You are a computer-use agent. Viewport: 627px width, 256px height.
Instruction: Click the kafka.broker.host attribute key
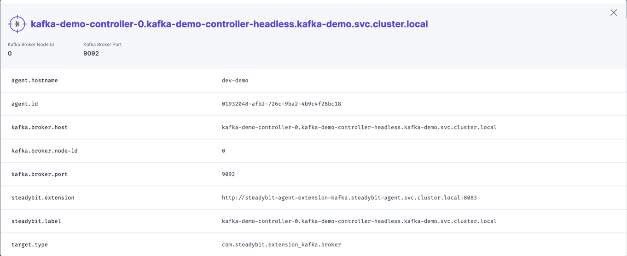point(40,127)
